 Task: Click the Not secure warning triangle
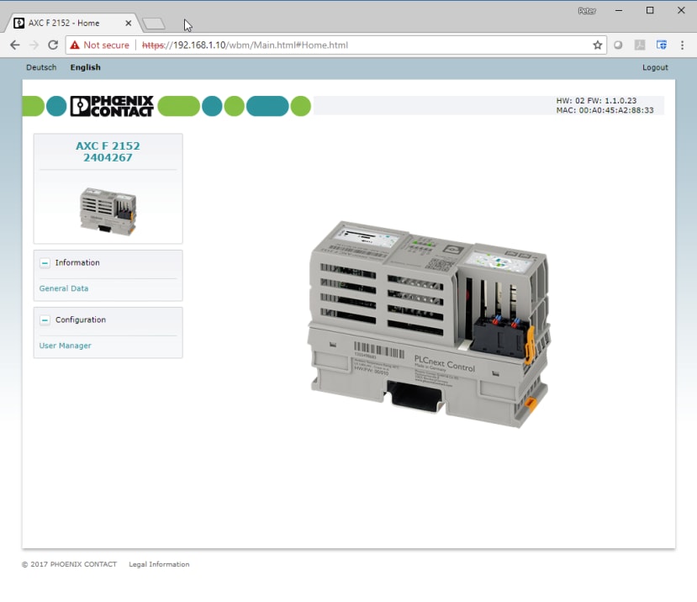75,45
